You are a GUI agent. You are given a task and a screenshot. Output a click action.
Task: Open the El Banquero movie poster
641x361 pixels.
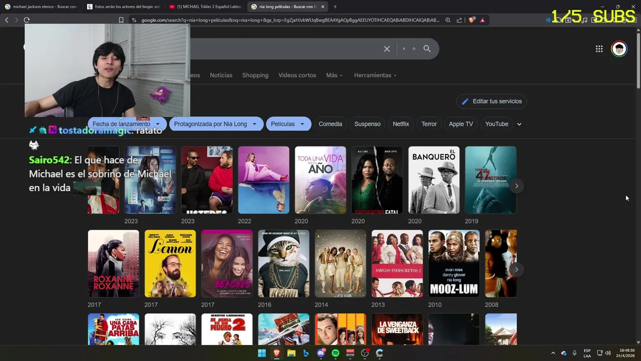(x=434, y=180)
